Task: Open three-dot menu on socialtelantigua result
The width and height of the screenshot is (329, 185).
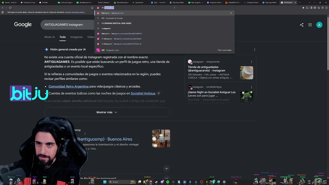Action: [x=251, y=87]
